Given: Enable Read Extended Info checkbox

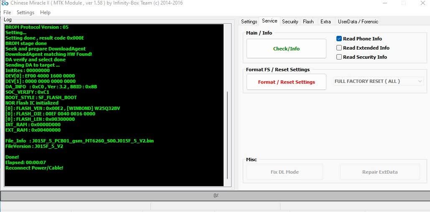Looking at the screenshot, I should coord(339,48).
